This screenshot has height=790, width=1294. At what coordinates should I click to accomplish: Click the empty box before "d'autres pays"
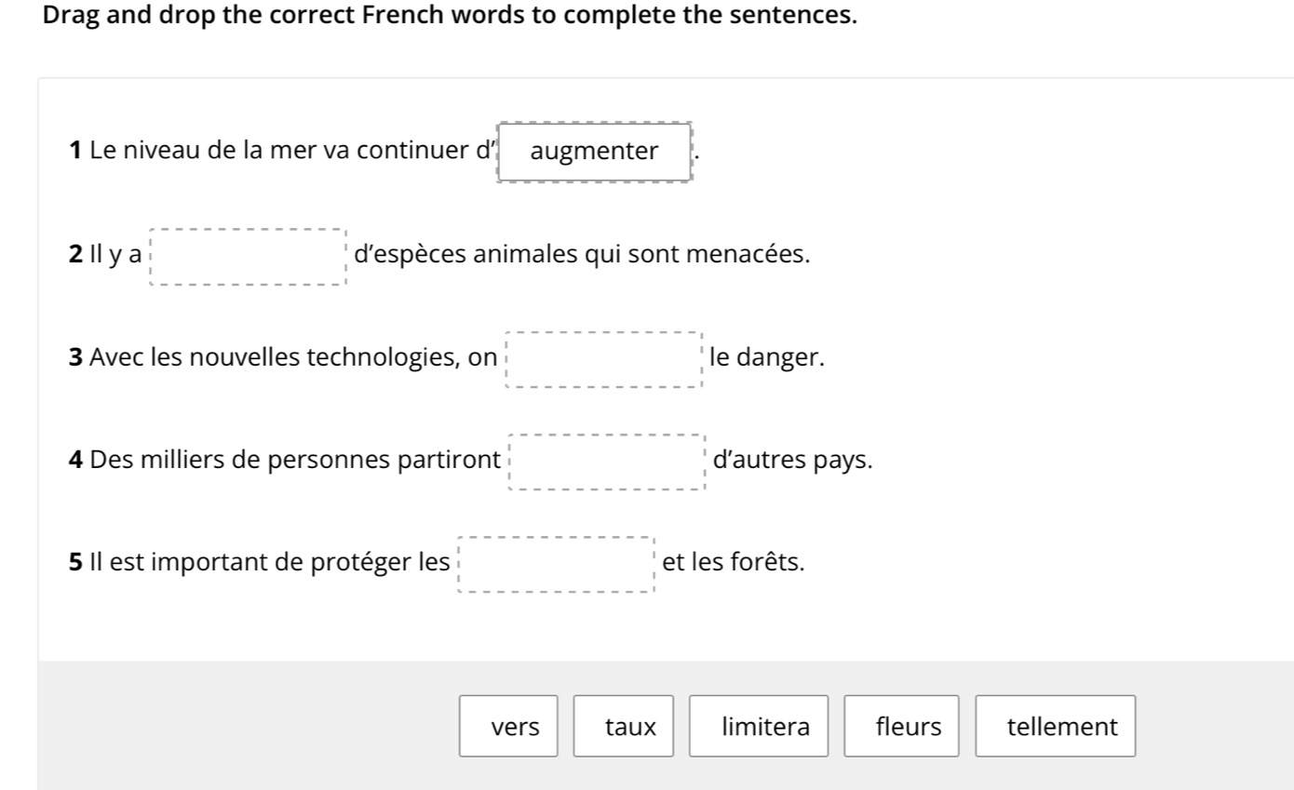click(x=607, y=462)
